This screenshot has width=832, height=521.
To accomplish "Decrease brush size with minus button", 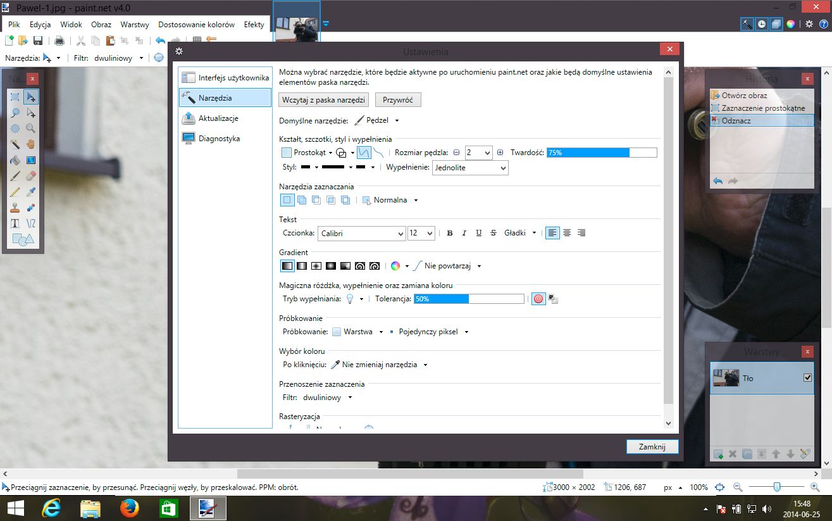I will point(457,153).
